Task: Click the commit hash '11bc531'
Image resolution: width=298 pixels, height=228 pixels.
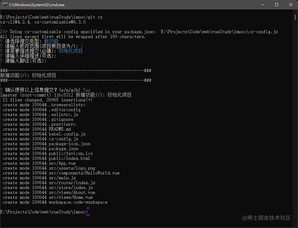Action: pyautogui.click(x=62, y=95)
